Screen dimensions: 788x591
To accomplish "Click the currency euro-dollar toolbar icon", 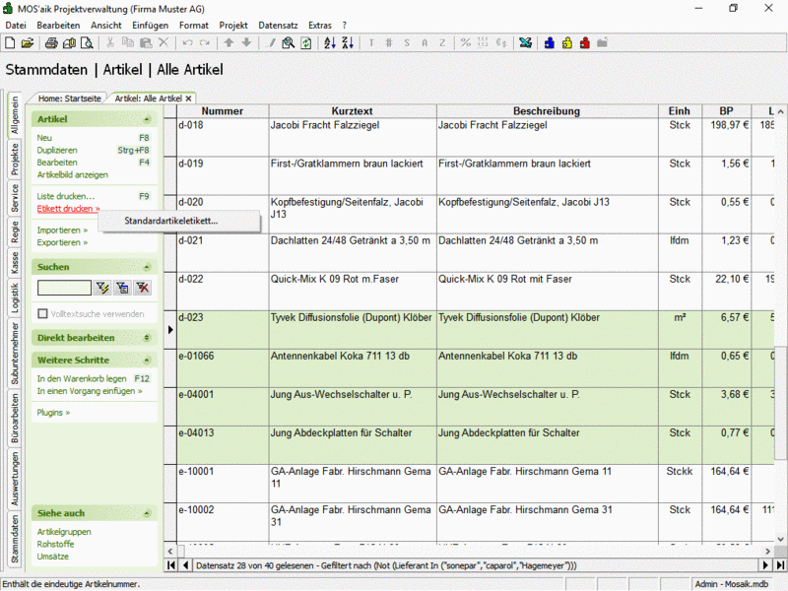I will click(501, 42).
